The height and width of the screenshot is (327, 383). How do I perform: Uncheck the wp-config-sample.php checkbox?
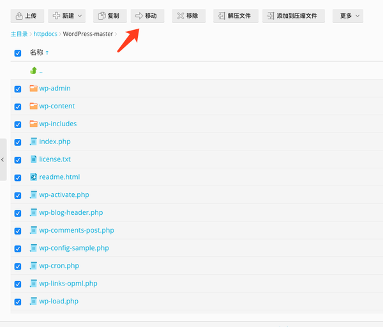18,249
